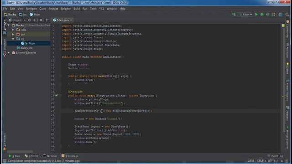This screenshot has width=292, height=164.
Task: Click the src breadcrumb in navigation bar
Action: [23, 15]
